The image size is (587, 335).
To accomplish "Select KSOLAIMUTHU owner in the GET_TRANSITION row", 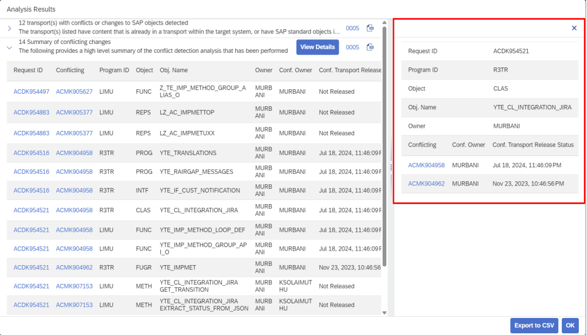I will (x=295, y=286).
